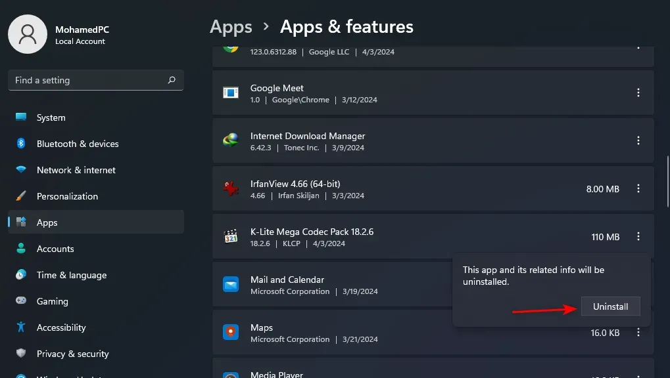
Task: Click the MohamedPC user avatar icon
Action: tap(28, 34)
